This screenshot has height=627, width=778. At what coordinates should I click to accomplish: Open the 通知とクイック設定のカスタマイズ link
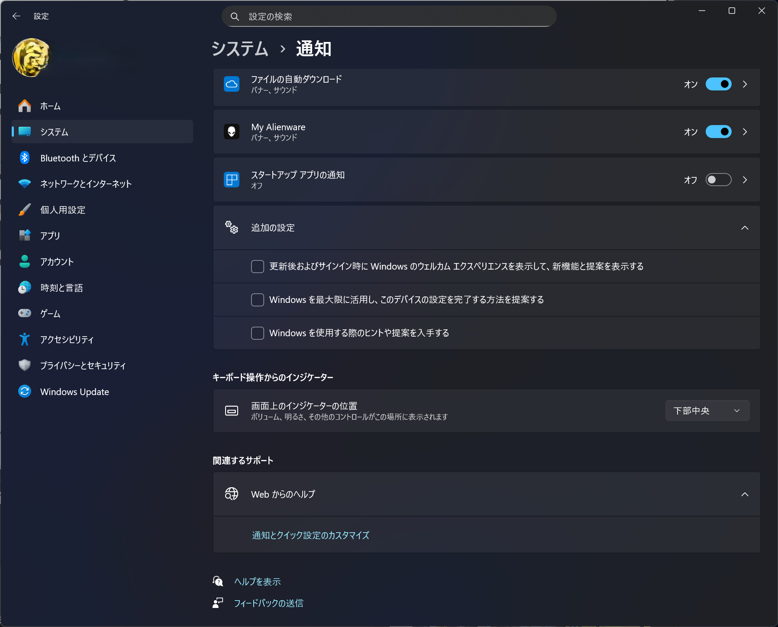(310, 535)
